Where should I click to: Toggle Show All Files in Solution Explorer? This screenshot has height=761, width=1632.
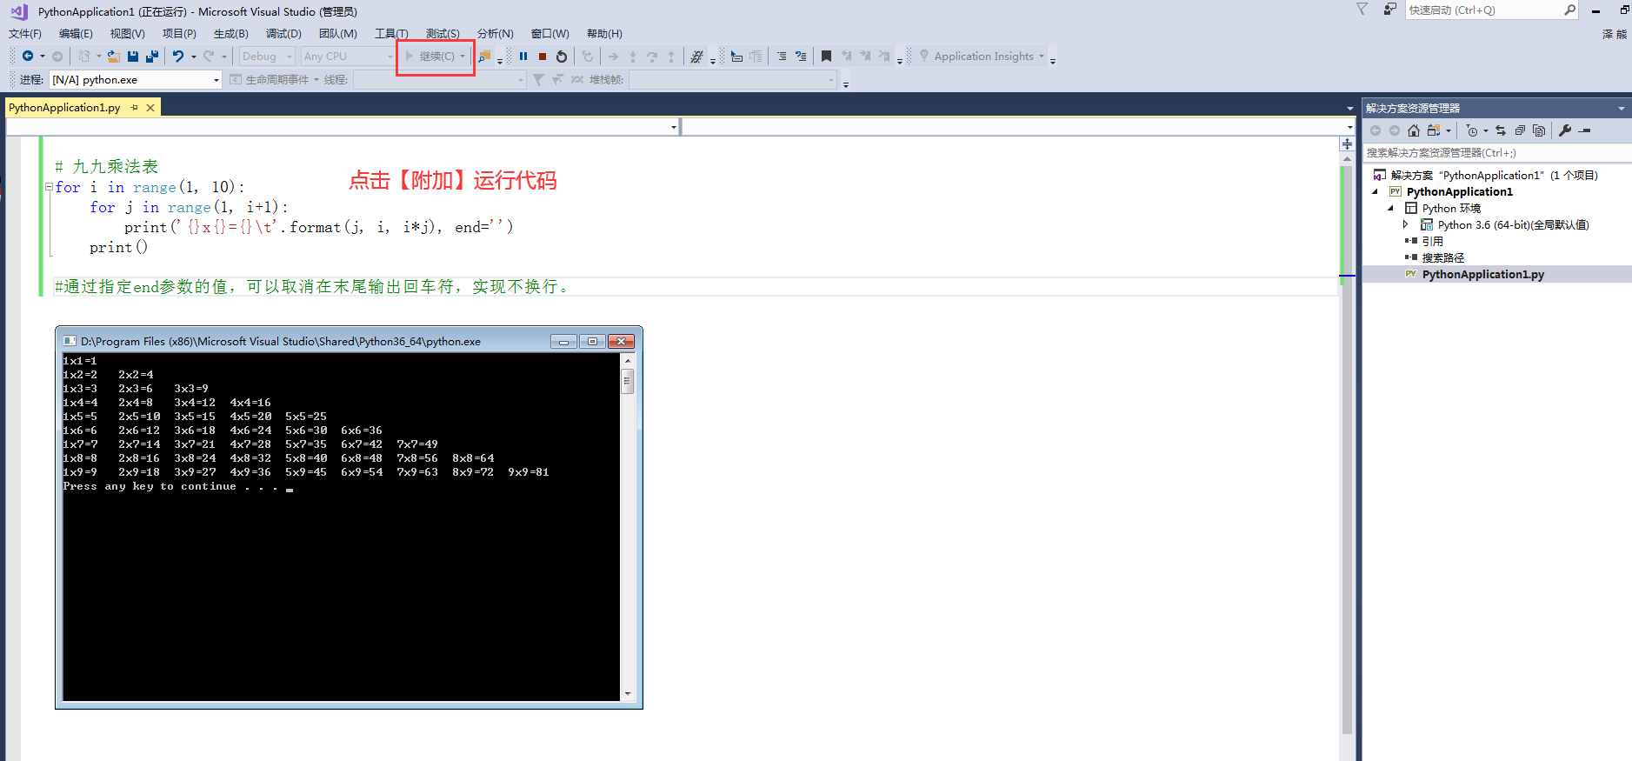1539,130
